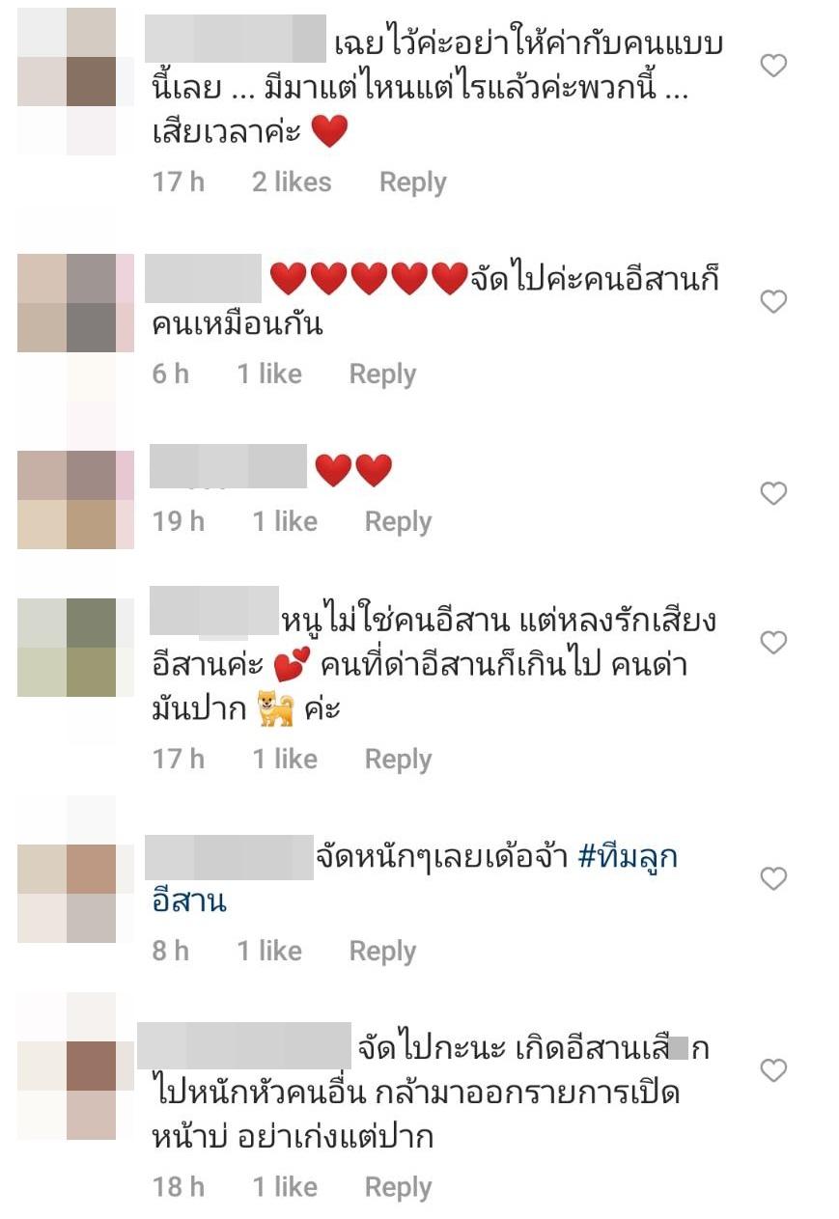Screen dimensions: 839x1219
Task: View the 1 like on the 19 h comment
Action: pos(285,522)
